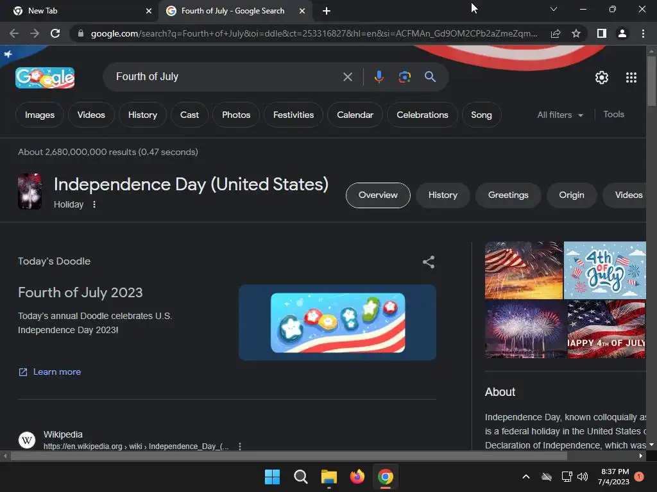Image resolution: width=657 pixels, height=492 pixels.
Task: Bookmark this tab with star icon
Action: point(576,33)
